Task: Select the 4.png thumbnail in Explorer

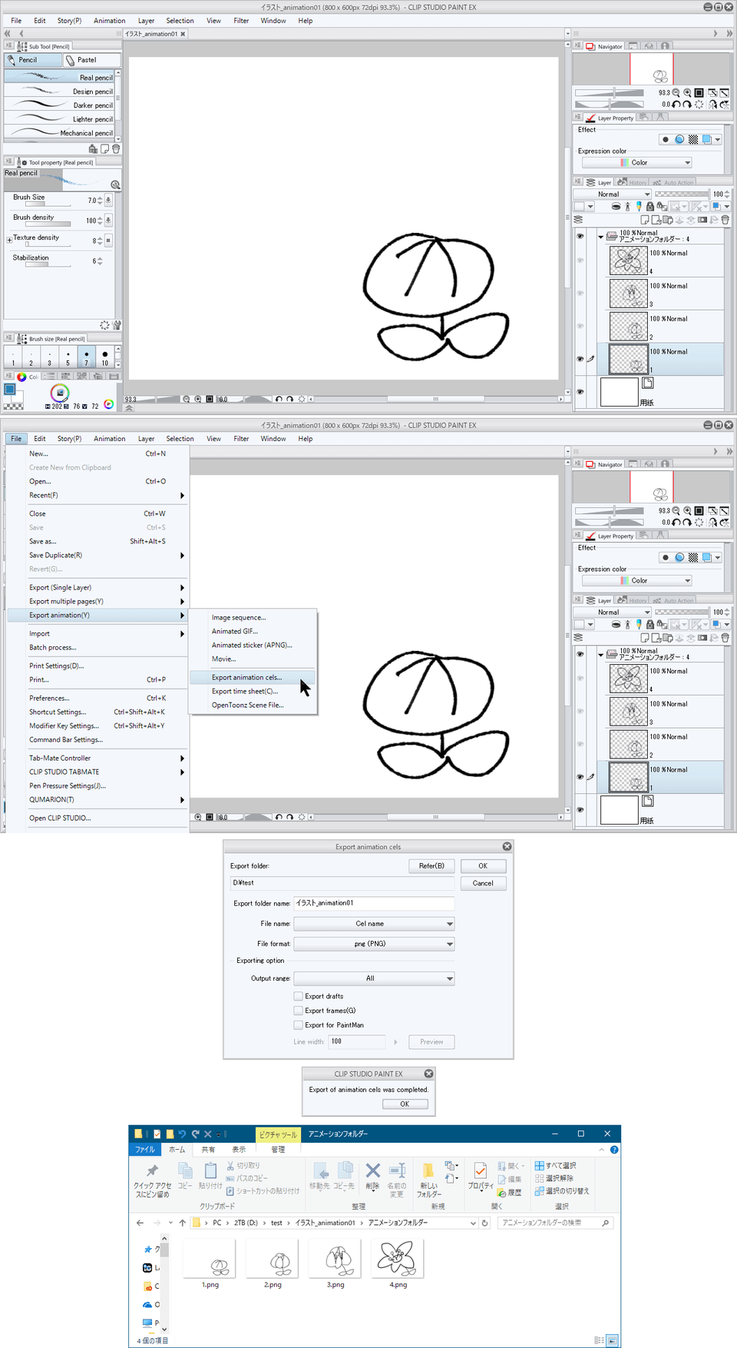Action: [x=398, y=1262]
